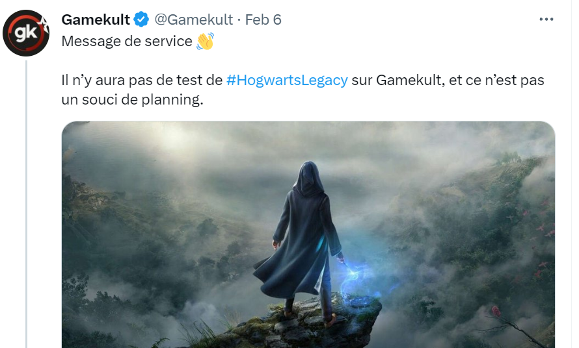The height and width of the screenshot is (348, 579).
Task: Open the @Gamekult handle link
Action: coord(193,19)
